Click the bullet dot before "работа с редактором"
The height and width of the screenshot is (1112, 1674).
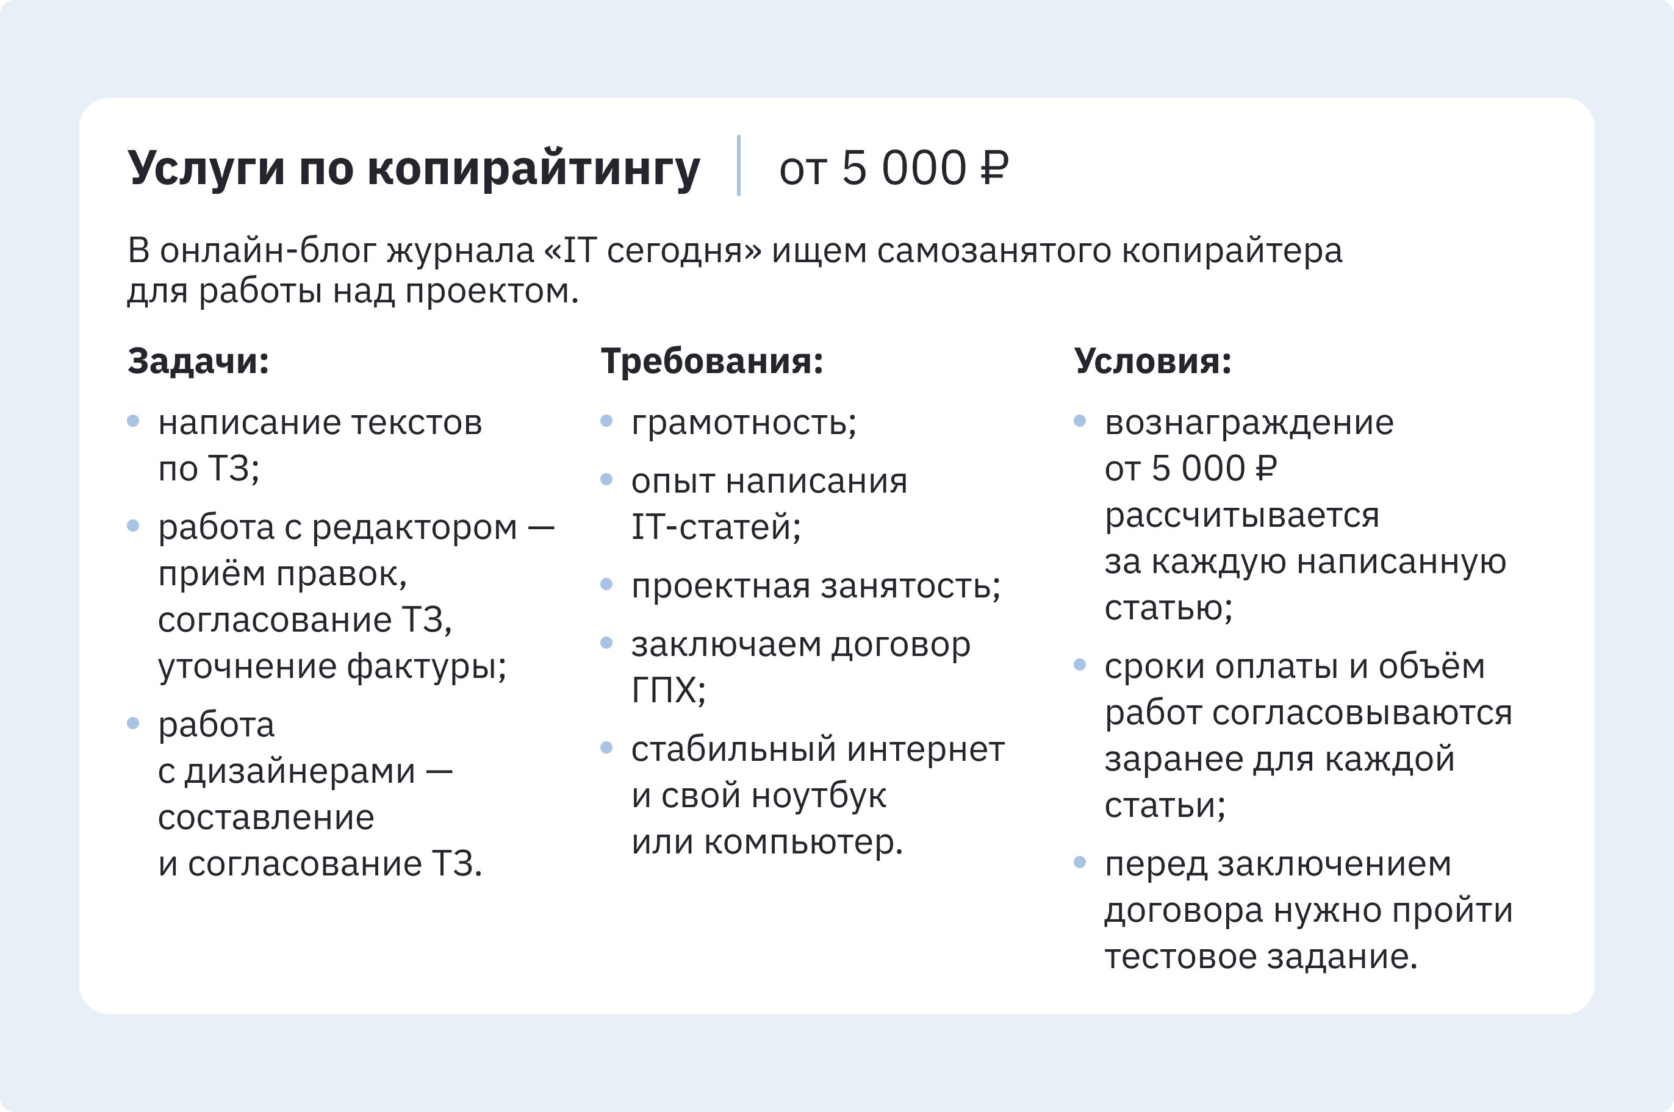pyautogui.click(x=133, y=526)
